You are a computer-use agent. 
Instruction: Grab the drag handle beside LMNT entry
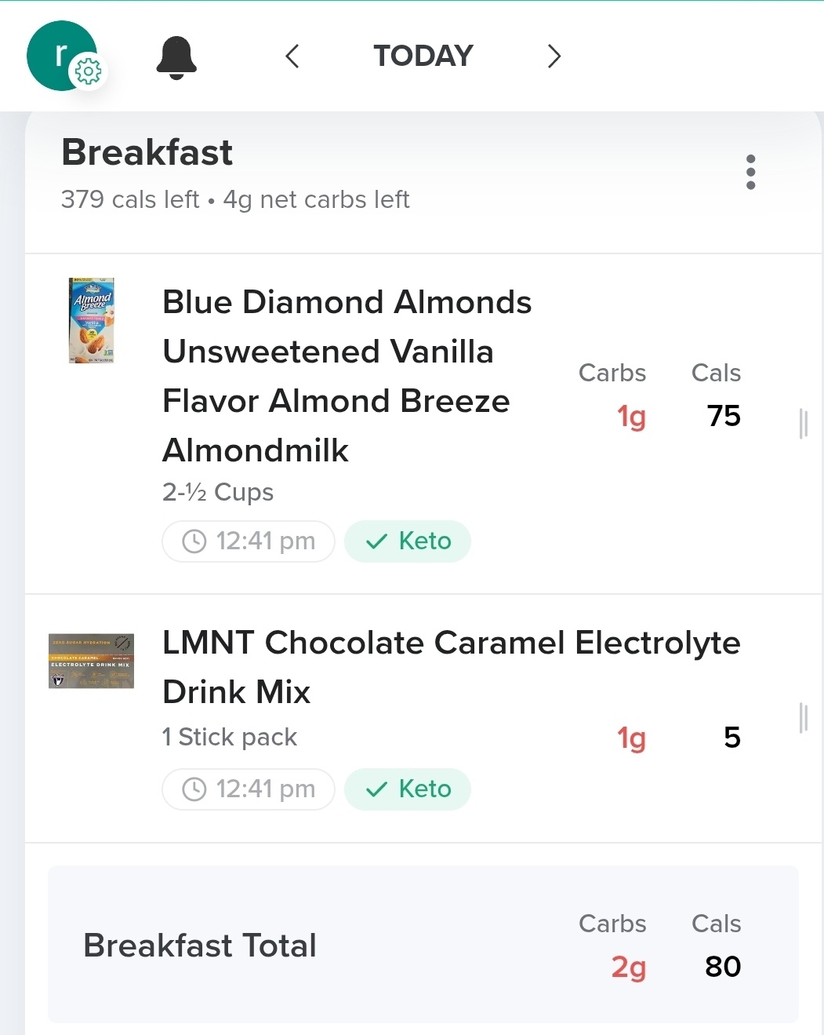[x=803, y=718]
